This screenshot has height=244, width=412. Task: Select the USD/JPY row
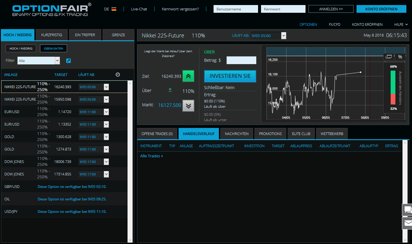tap(64, 212)
